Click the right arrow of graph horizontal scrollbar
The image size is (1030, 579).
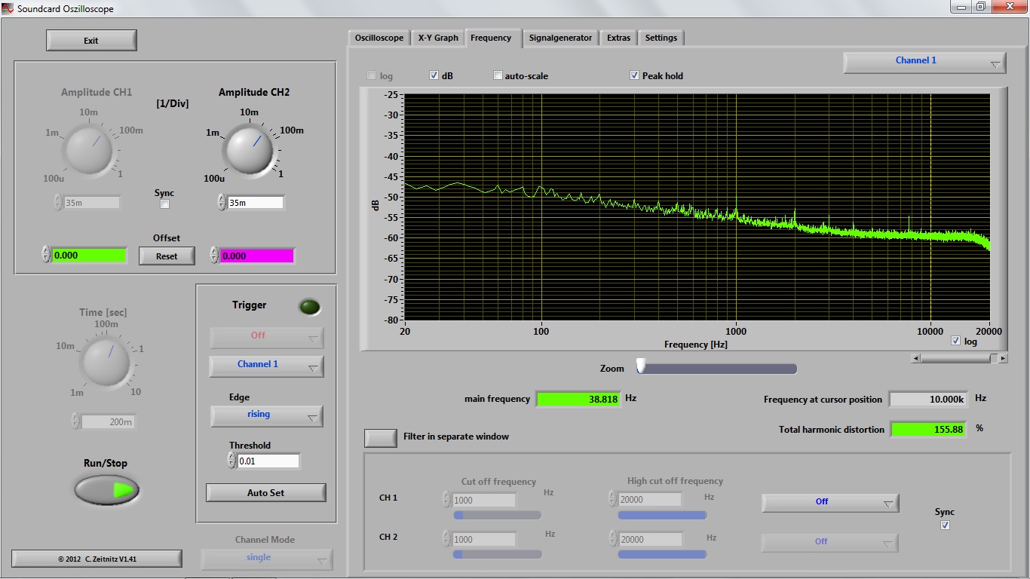(x=1003, y=359)
